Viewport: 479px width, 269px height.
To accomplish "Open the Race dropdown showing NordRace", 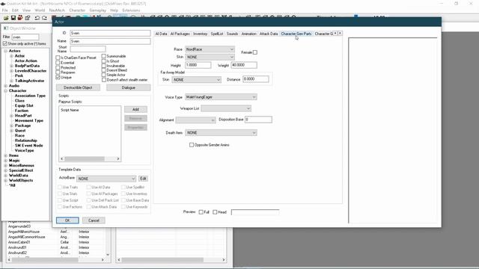I will [210, 49].
